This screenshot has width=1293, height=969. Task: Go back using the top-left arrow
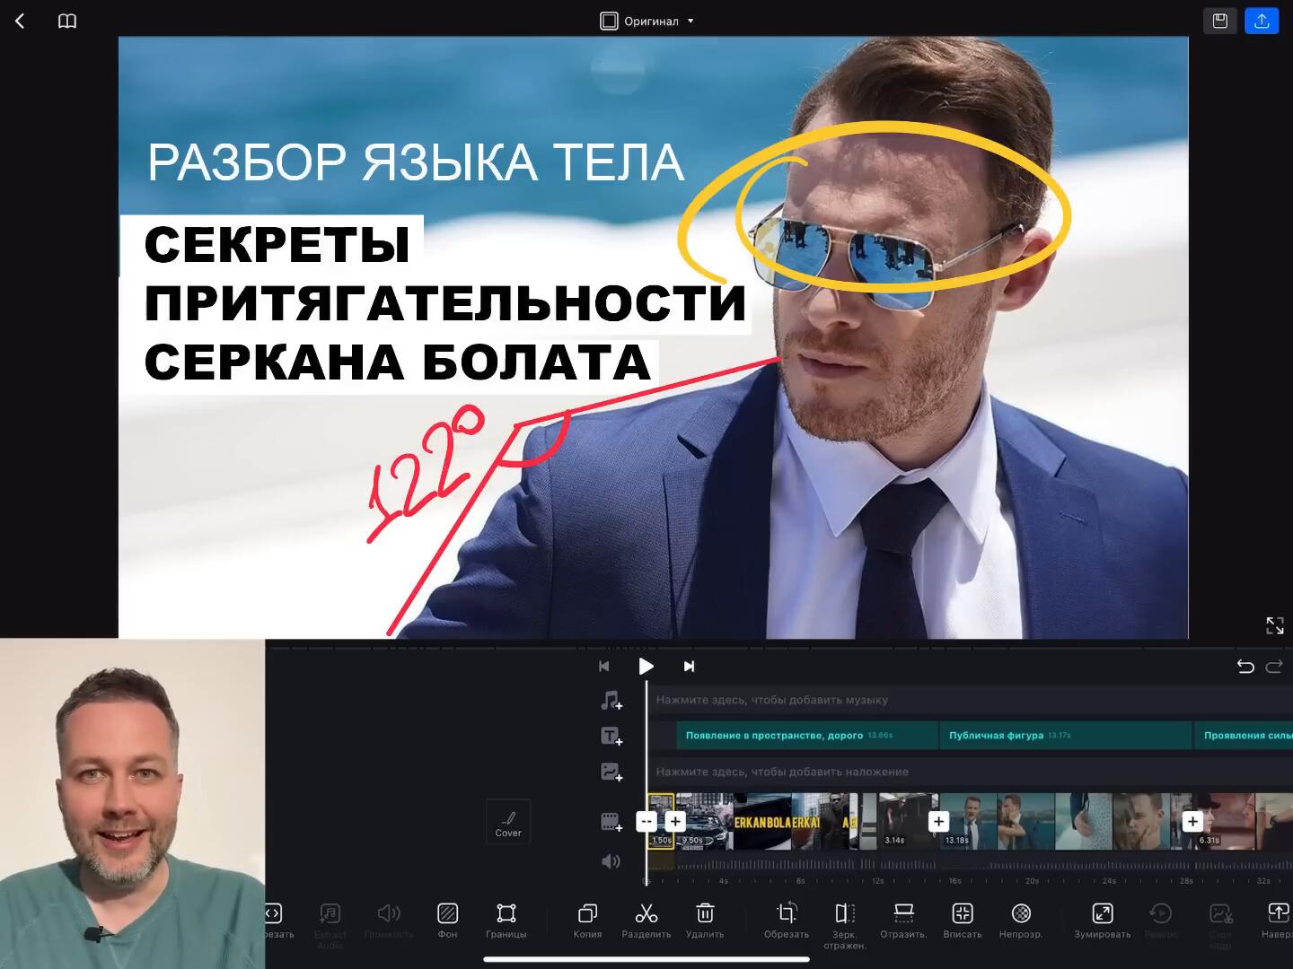tap(20, 21)
